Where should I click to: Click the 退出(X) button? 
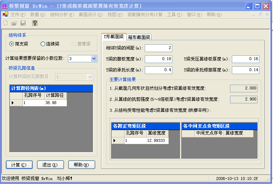click(50, 165)
